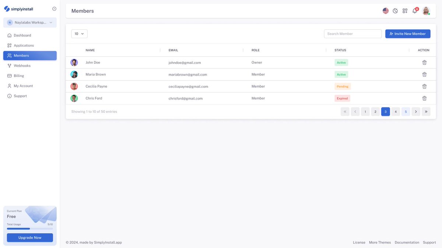Go to page 4
The height and width of the screenshot is (248, 442).
(396, 112)
